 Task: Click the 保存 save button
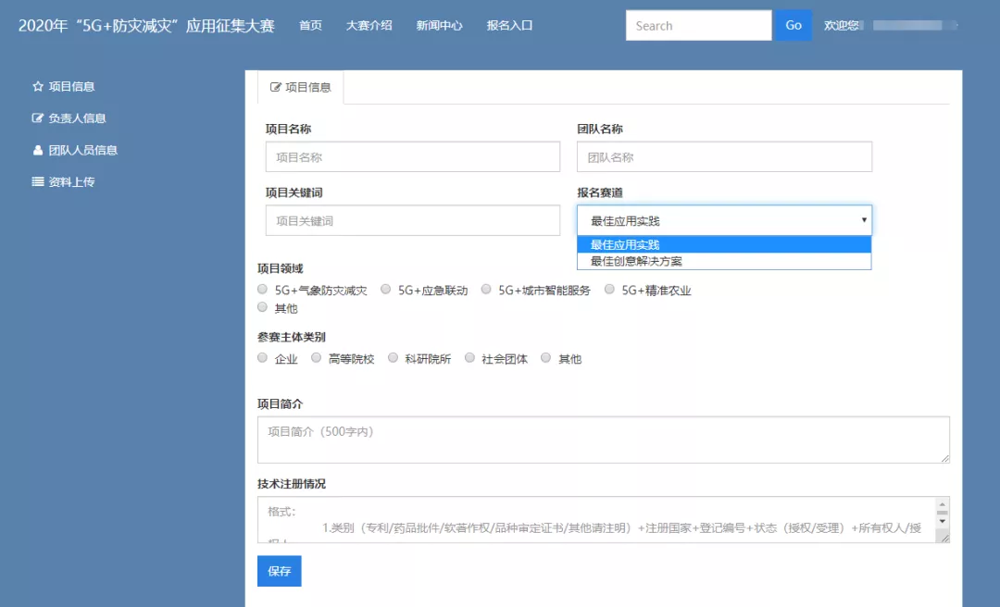tap(280, 571)
